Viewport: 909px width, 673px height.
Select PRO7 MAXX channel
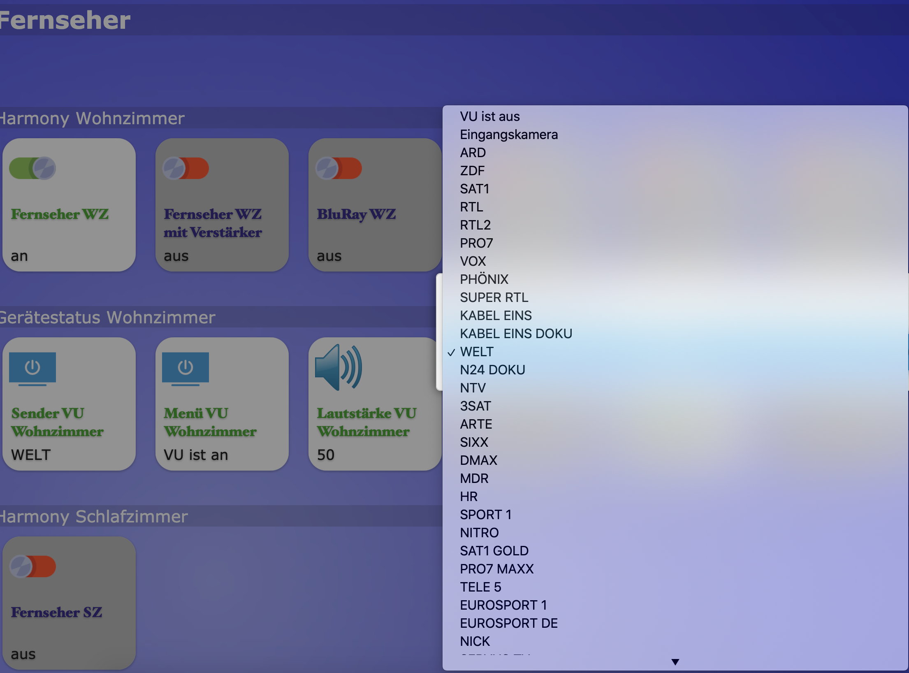pyautogui.click(x=675, y=569)
